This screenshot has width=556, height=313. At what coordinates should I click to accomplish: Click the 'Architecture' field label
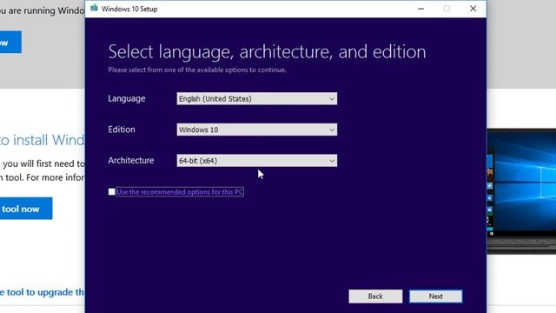131,160
